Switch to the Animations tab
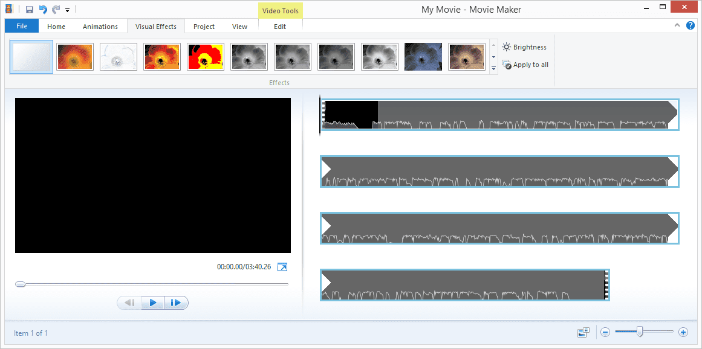The width and height of the screenshot is (702, 349). point(100,27)
